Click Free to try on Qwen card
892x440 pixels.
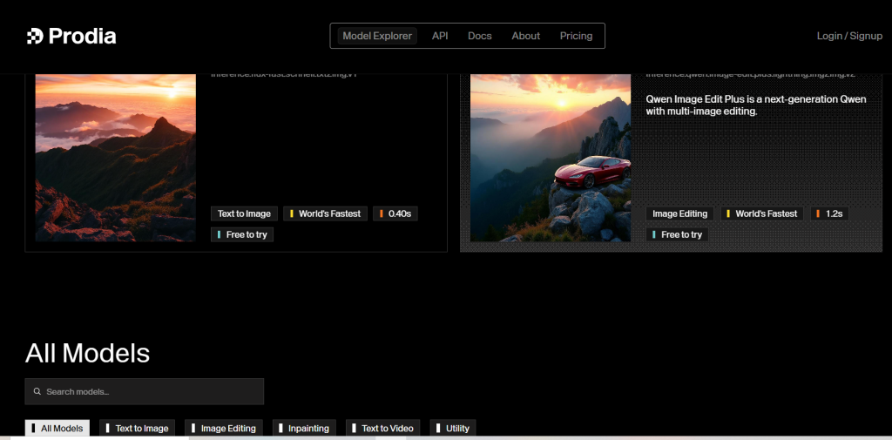tap(677, 234)
